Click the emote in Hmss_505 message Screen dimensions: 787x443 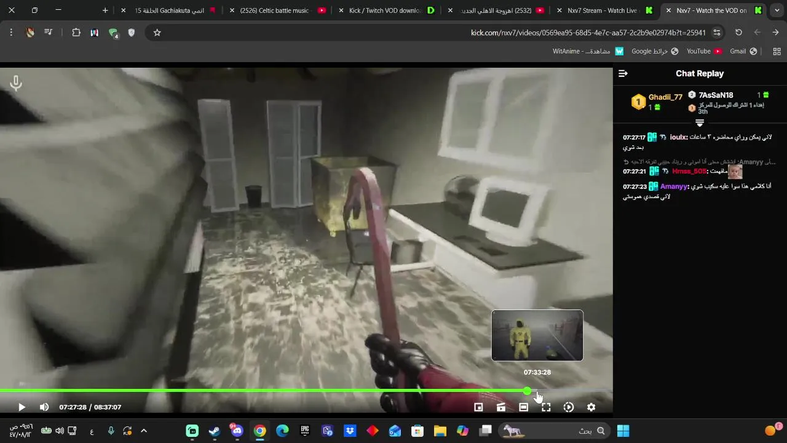pyautogui.click(x=735, y=171)
